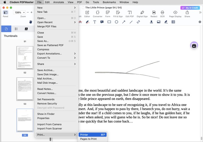Viewport: 203px width, 142px height.
Task: Open the Annotate menu
Action: (x=59, y=2)
